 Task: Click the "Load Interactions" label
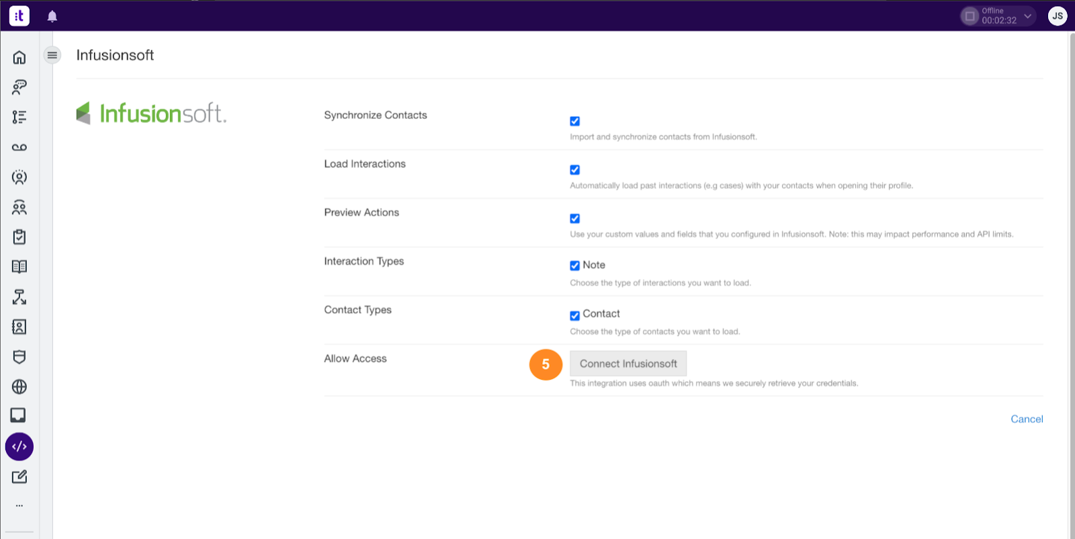(x=365, y=163)
